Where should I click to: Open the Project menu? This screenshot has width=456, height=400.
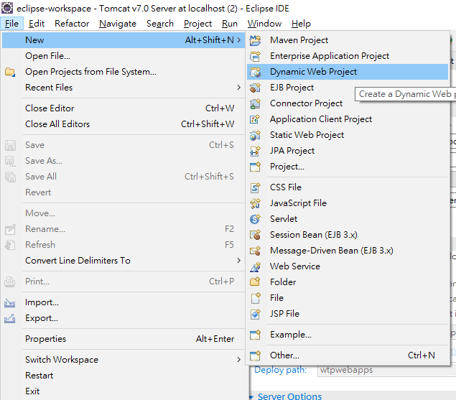point(197,24)
